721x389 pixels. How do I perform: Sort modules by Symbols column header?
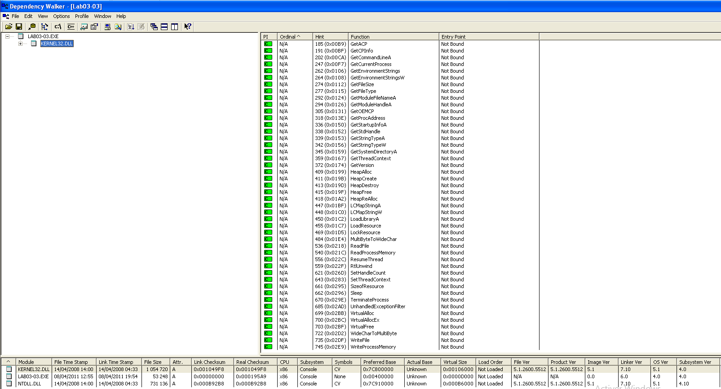click(346, 362)
